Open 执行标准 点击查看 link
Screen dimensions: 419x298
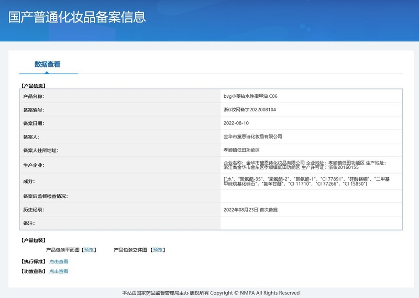[59, 261]
